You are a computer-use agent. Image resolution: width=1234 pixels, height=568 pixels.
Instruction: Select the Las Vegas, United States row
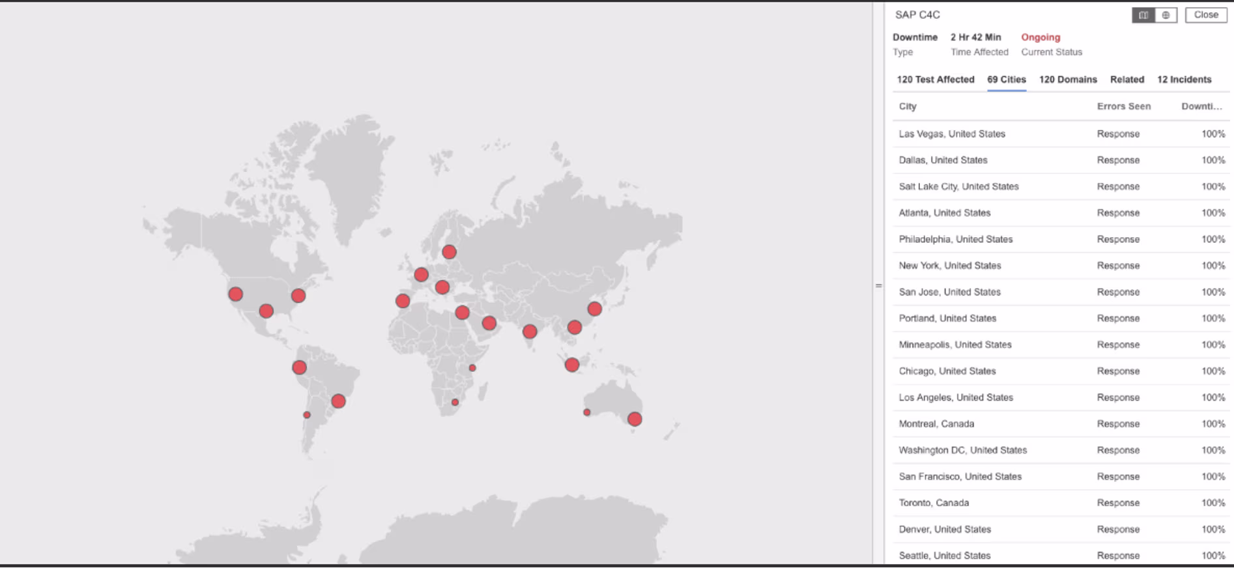pyautogui.click(x=1061, y=134)
